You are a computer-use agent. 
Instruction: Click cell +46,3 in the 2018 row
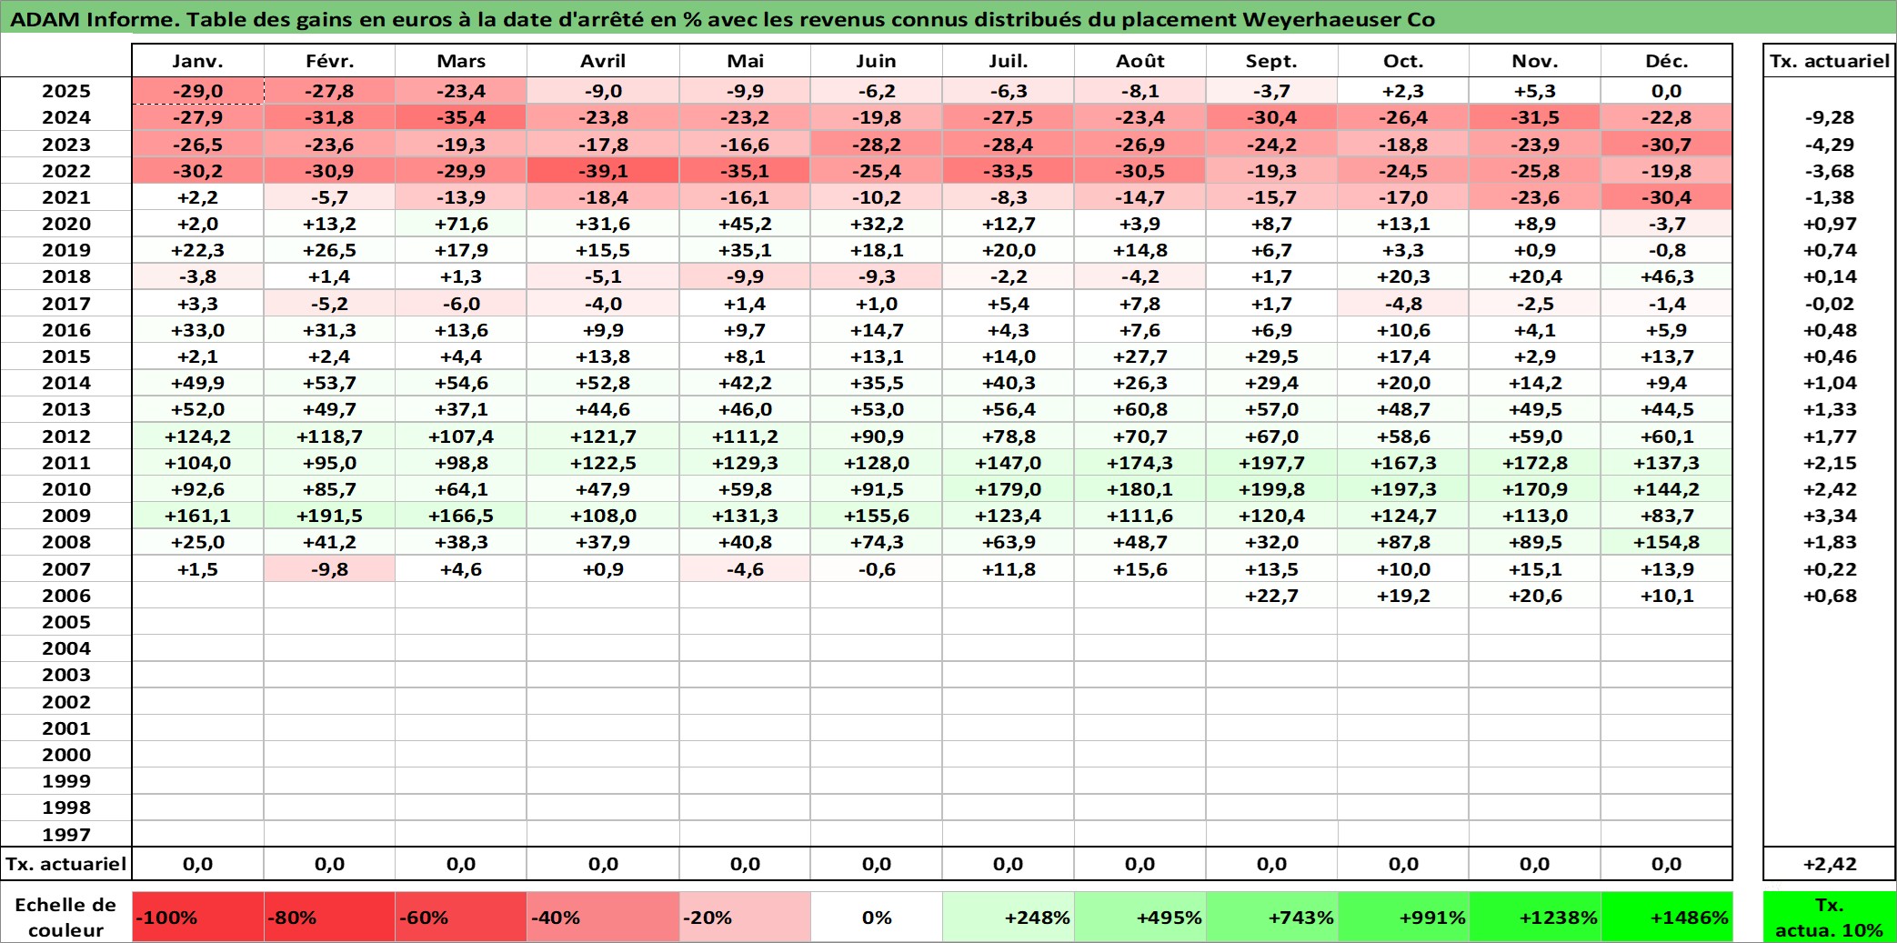click(x=1666, y=276)
